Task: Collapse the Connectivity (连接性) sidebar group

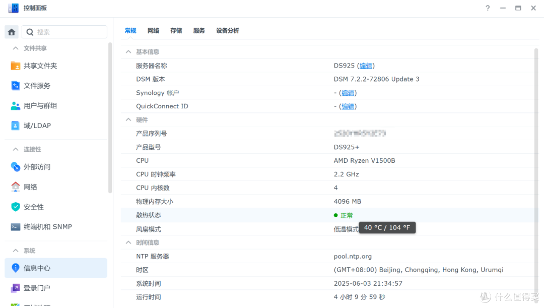Action: click(x=16, y=149)
